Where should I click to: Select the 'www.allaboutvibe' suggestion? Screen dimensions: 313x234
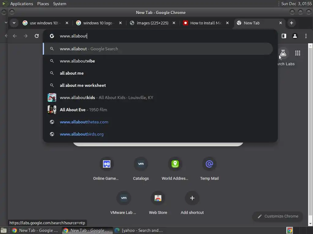point(158,61)
